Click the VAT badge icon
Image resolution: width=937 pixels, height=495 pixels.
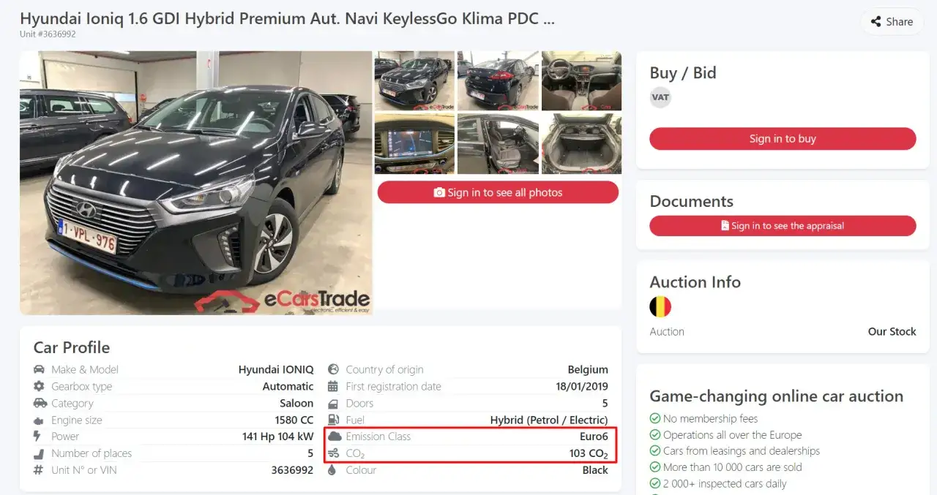660,97
